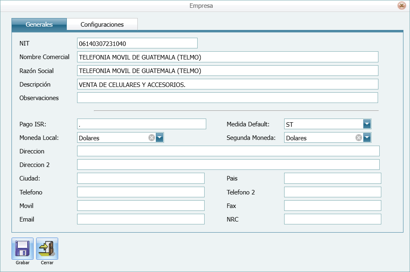Open the Moneda Local dropdown arrow
Image resolution: width=410 pixels, height=272 pixels.
point(159,138)
